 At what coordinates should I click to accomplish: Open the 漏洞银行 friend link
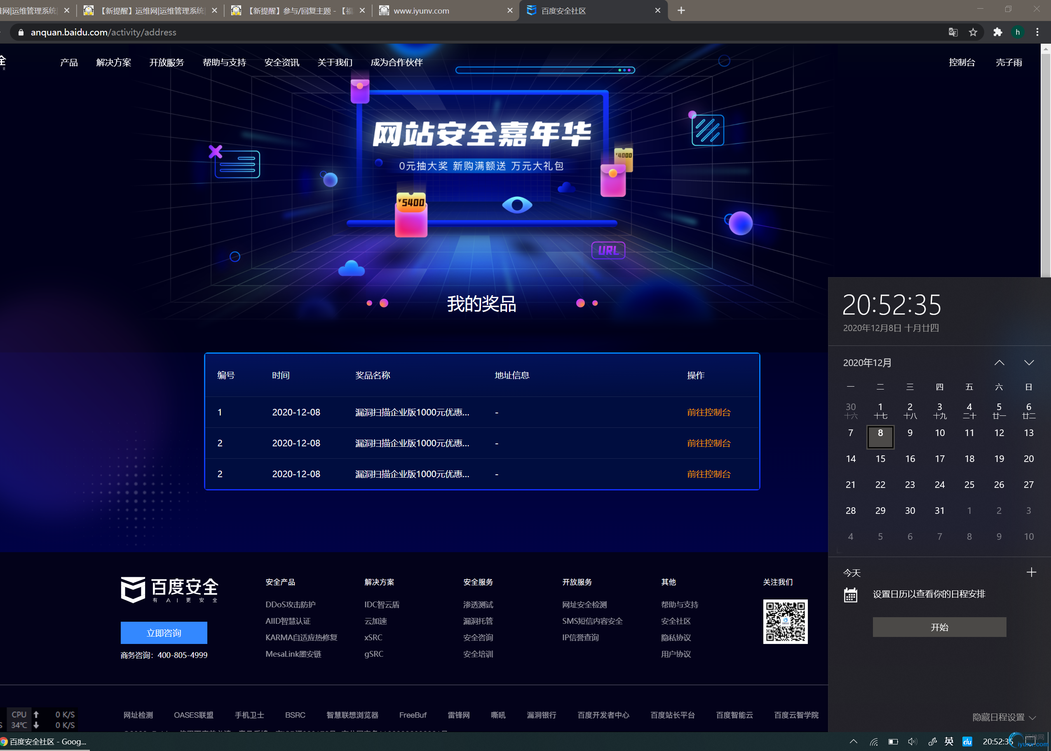pos(542,715)
